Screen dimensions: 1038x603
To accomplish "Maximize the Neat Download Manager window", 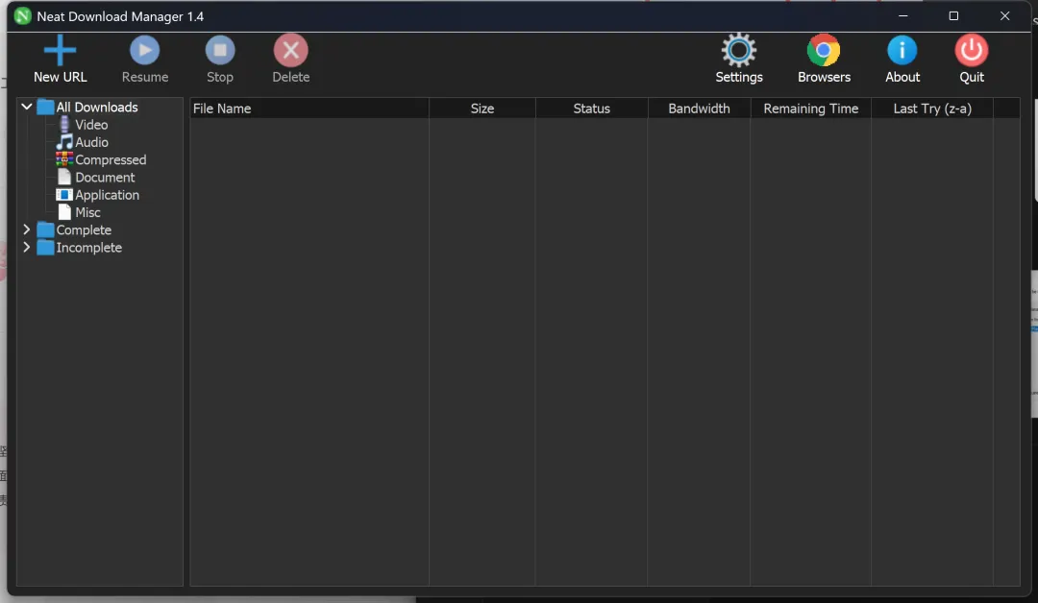I will tap(953, 16).
